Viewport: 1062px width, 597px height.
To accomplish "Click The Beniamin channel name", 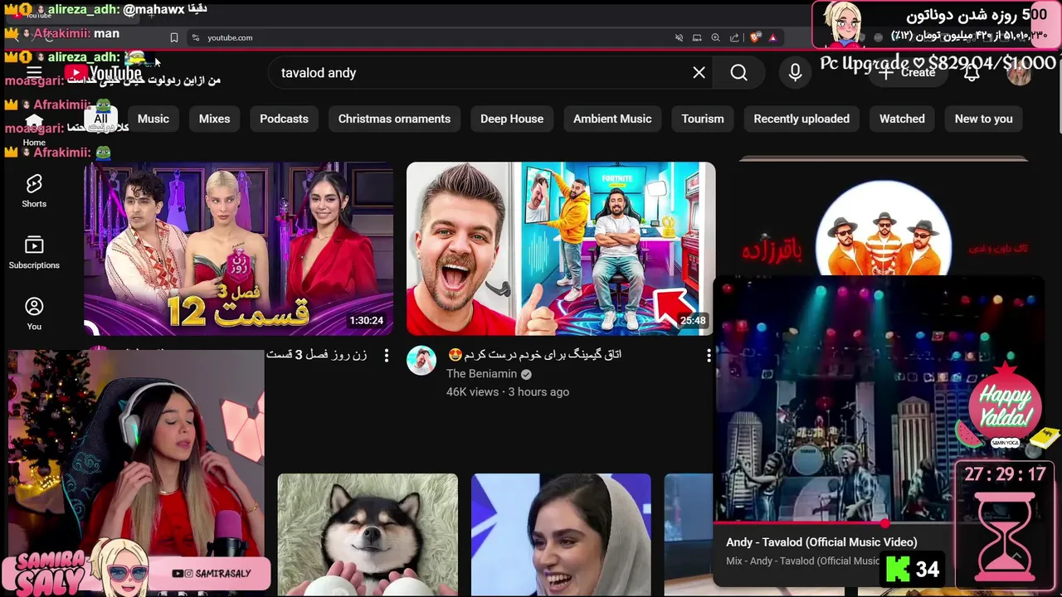I will tap(481, 374).
